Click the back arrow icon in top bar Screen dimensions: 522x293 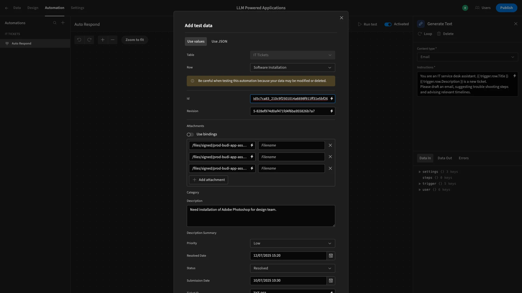pos(7,8)
